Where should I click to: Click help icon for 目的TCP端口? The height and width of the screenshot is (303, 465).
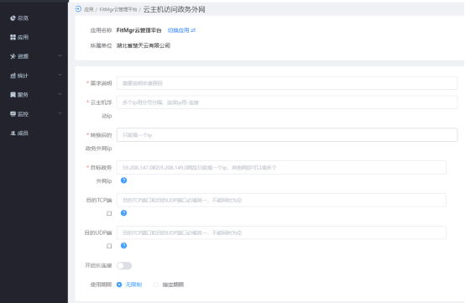pos(123,213)
